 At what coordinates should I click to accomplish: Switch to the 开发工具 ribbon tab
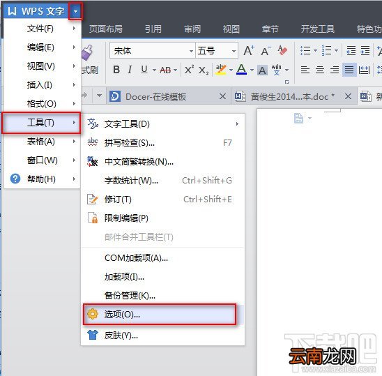coord(318,29)
